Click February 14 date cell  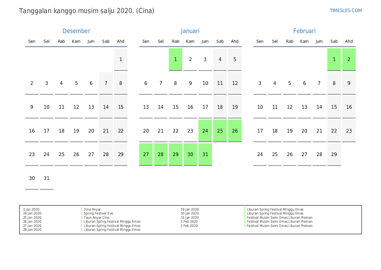(319, 107)
